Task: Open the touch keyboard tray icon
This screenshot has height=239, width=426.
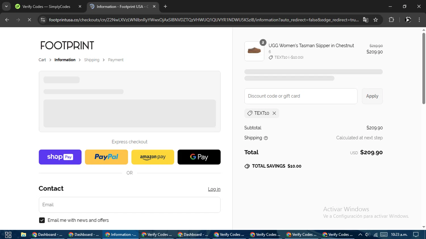Action: [384, 235]
